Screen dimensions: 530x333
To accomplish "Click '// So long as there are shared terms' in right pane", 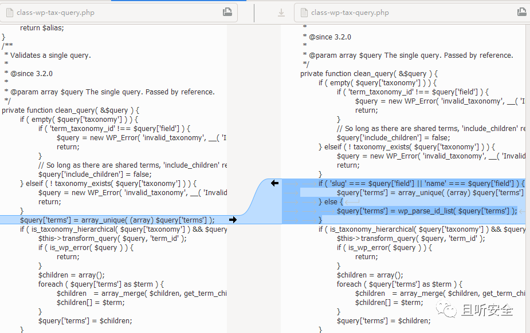I will point(431,129).
